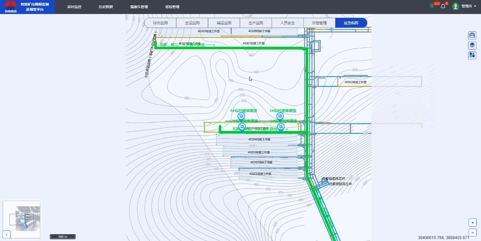Image resolution: width=481 pixels, height=241 pixels.
Task: Collapse the minimap with the arrow button
Action: click(x=6, y=235)
